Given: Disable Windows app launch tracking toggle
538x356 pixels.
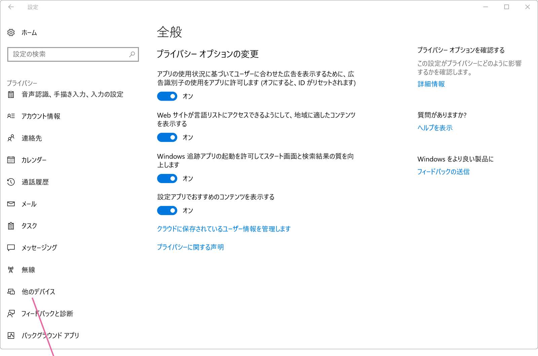Looking at the screenshot, I should coord(167,178).
